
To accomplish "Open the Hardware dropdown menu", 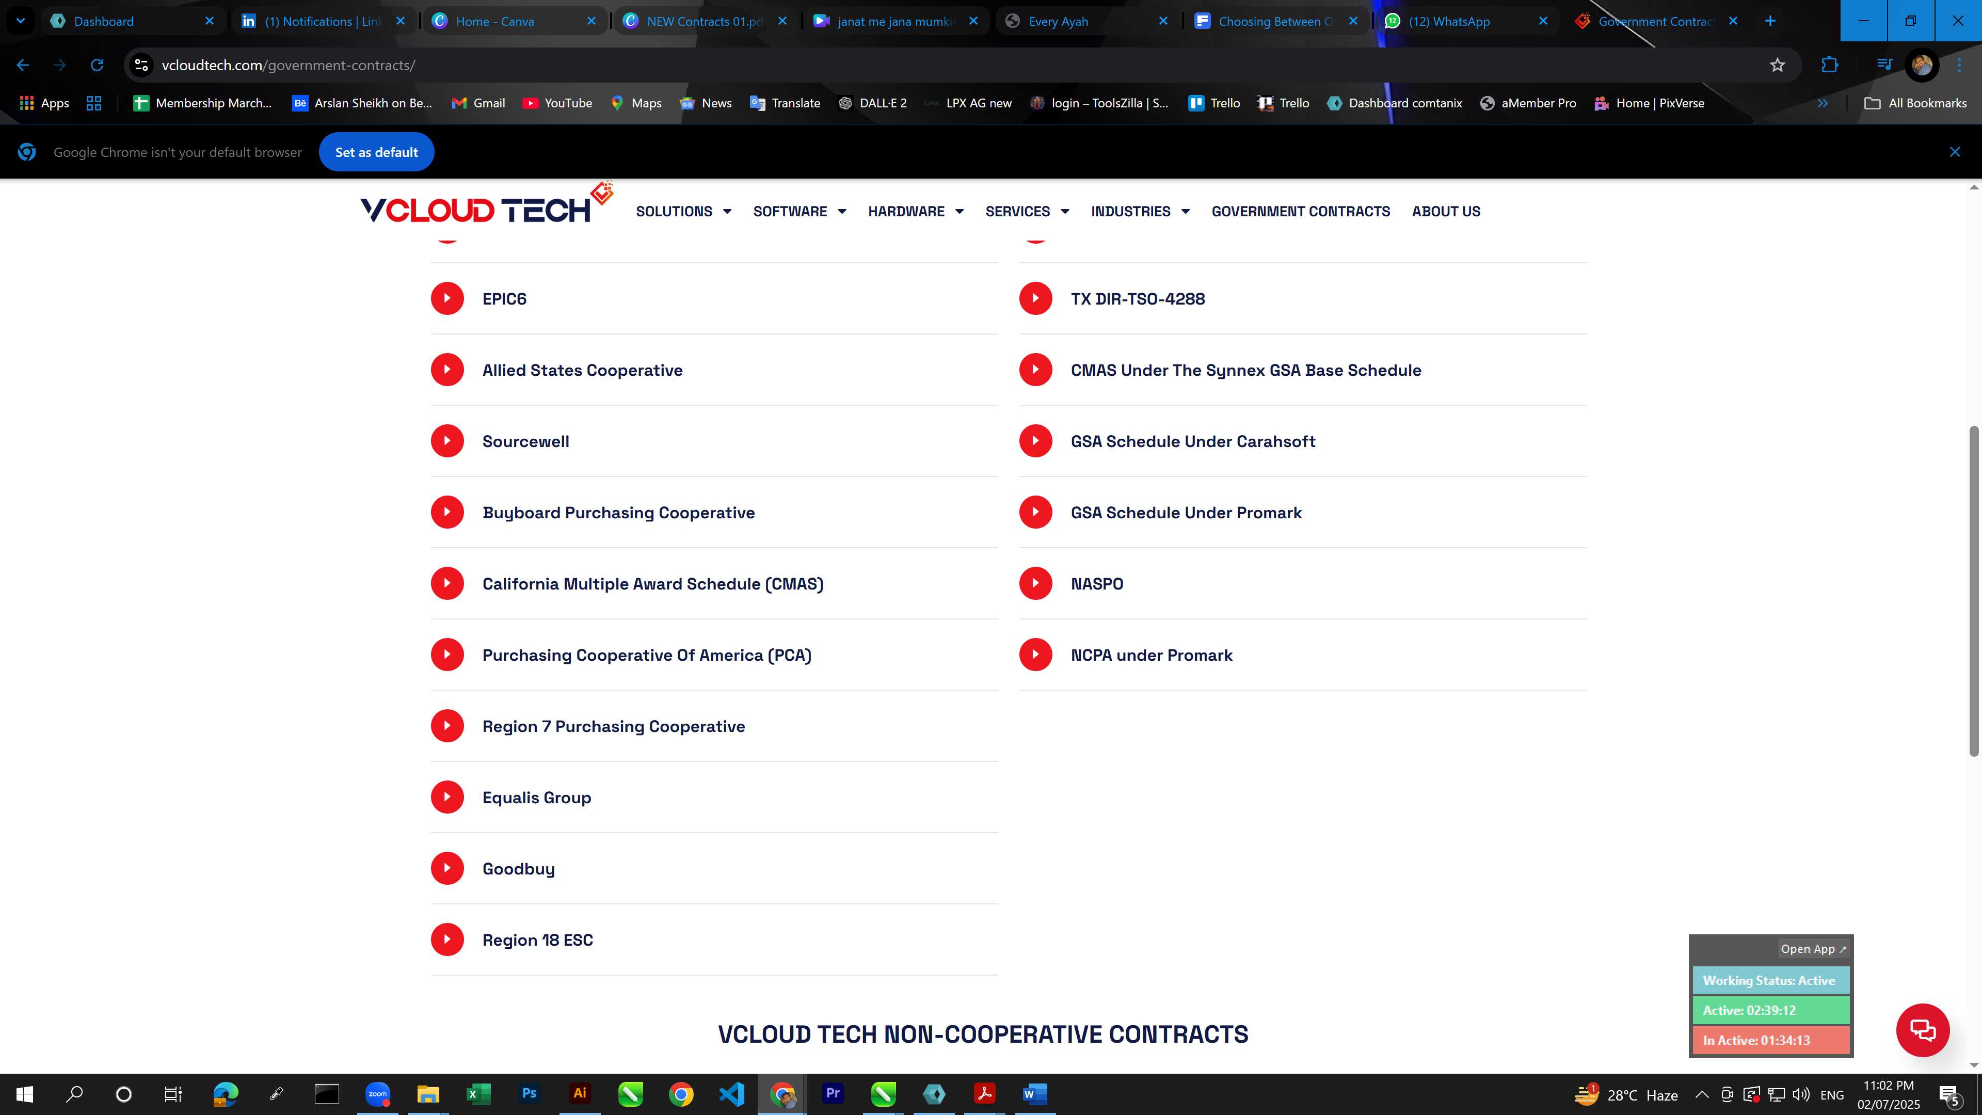I will tap(916, 211).
